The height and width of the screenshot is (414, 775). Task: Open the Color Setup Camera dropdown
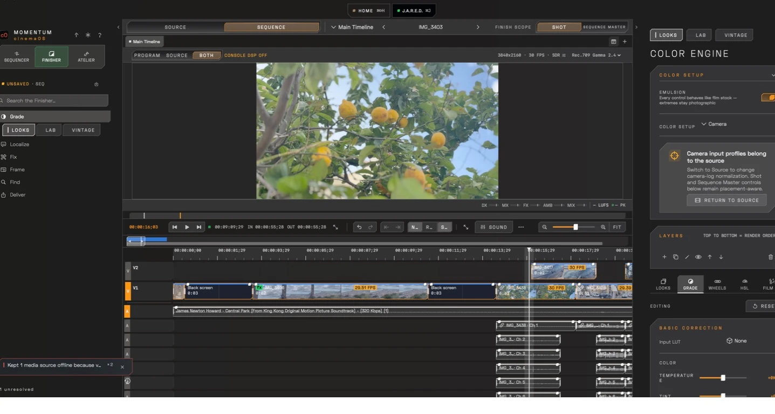714,124
